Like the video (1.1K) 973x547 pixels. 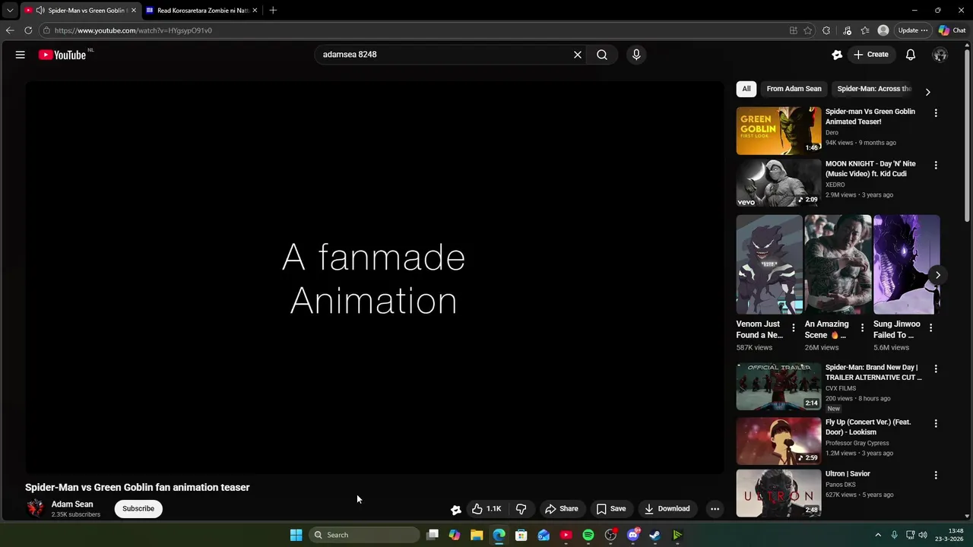click(x=486, y=509)
